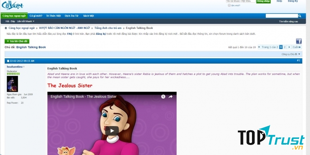This screenshot has height=155, width=310.
Task: Click the video Watch later clock icon
Action: (163, 96)
